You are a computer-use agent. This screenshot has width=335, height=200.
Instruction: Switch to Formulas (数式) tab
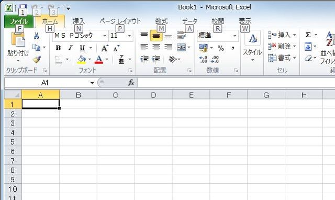pyautogui.click(x=161, y=21)
